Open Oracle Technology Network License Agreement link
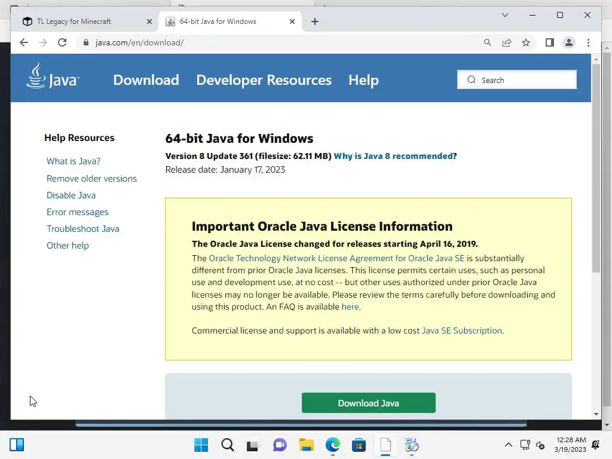 336,258
